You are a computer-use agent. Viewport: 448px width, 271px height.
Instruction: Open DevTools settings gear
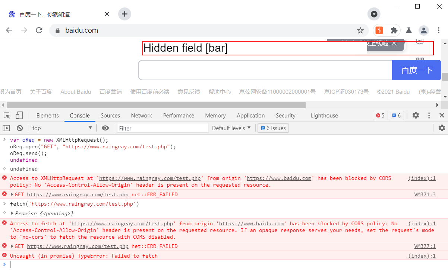pyautogui.click(x=416, y=116)
